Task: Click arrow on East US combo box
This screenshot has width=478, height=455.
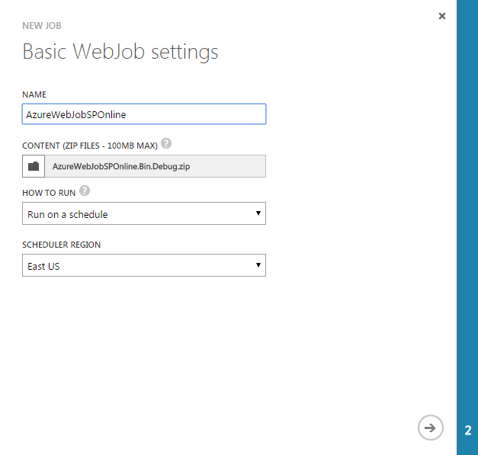Action: tap(258, 266)
